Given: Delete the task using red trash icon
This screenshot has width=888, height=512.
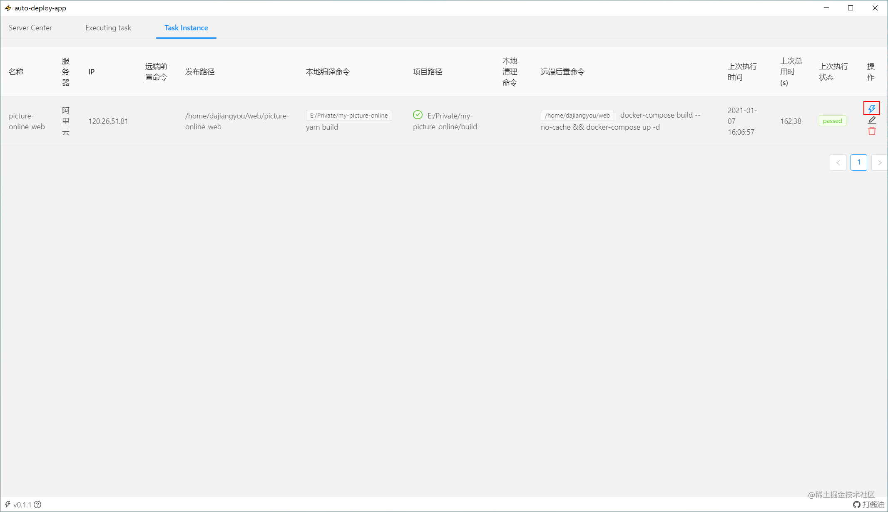Looking at the screenshot, I should click(872, 131).
